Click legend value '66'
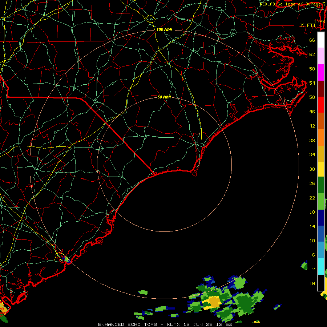327x327 pixels. pyautogui.click(x=312, y=40)
